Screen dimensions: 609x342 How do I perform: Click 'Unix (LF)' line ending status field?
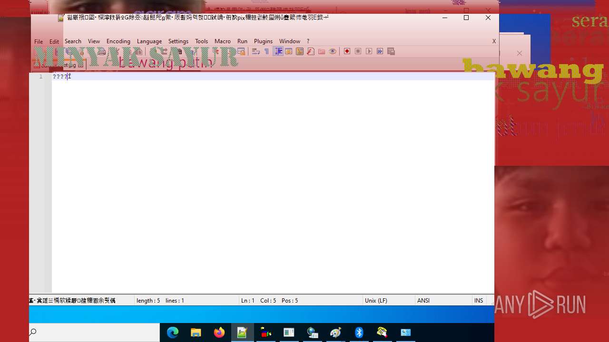pos(376,301)
